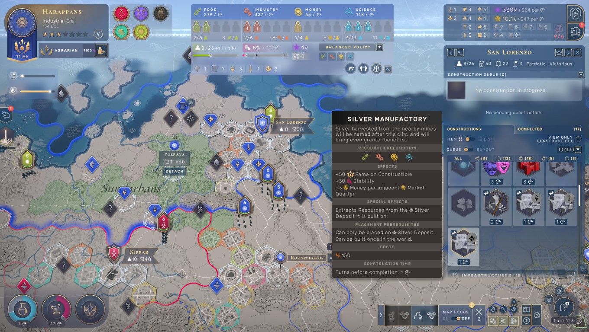The height and width of the screenshot is (332, 589).
Task: Open the help question mark button
Action: 526,321
